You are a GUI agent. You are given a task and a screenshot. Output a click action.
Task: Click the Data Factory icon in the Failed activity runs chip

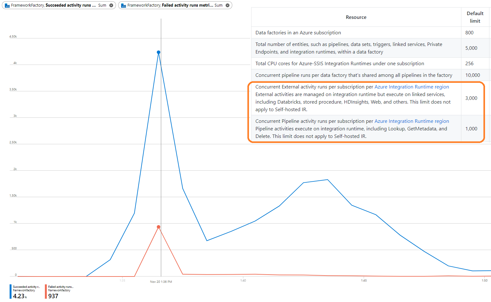124,5
